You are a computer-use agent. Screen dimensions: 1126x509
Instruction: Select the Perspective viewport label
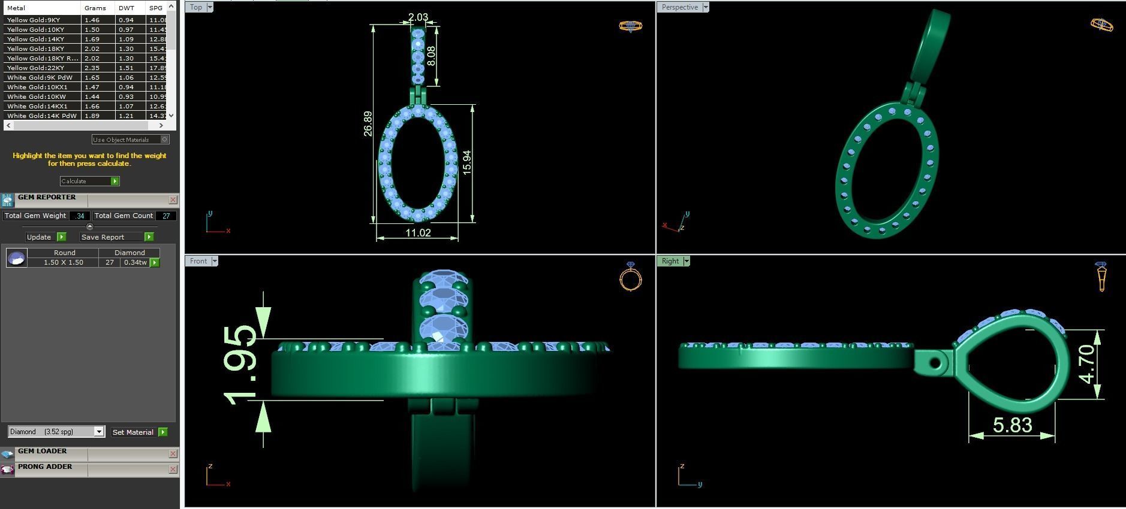click(680, 7)
